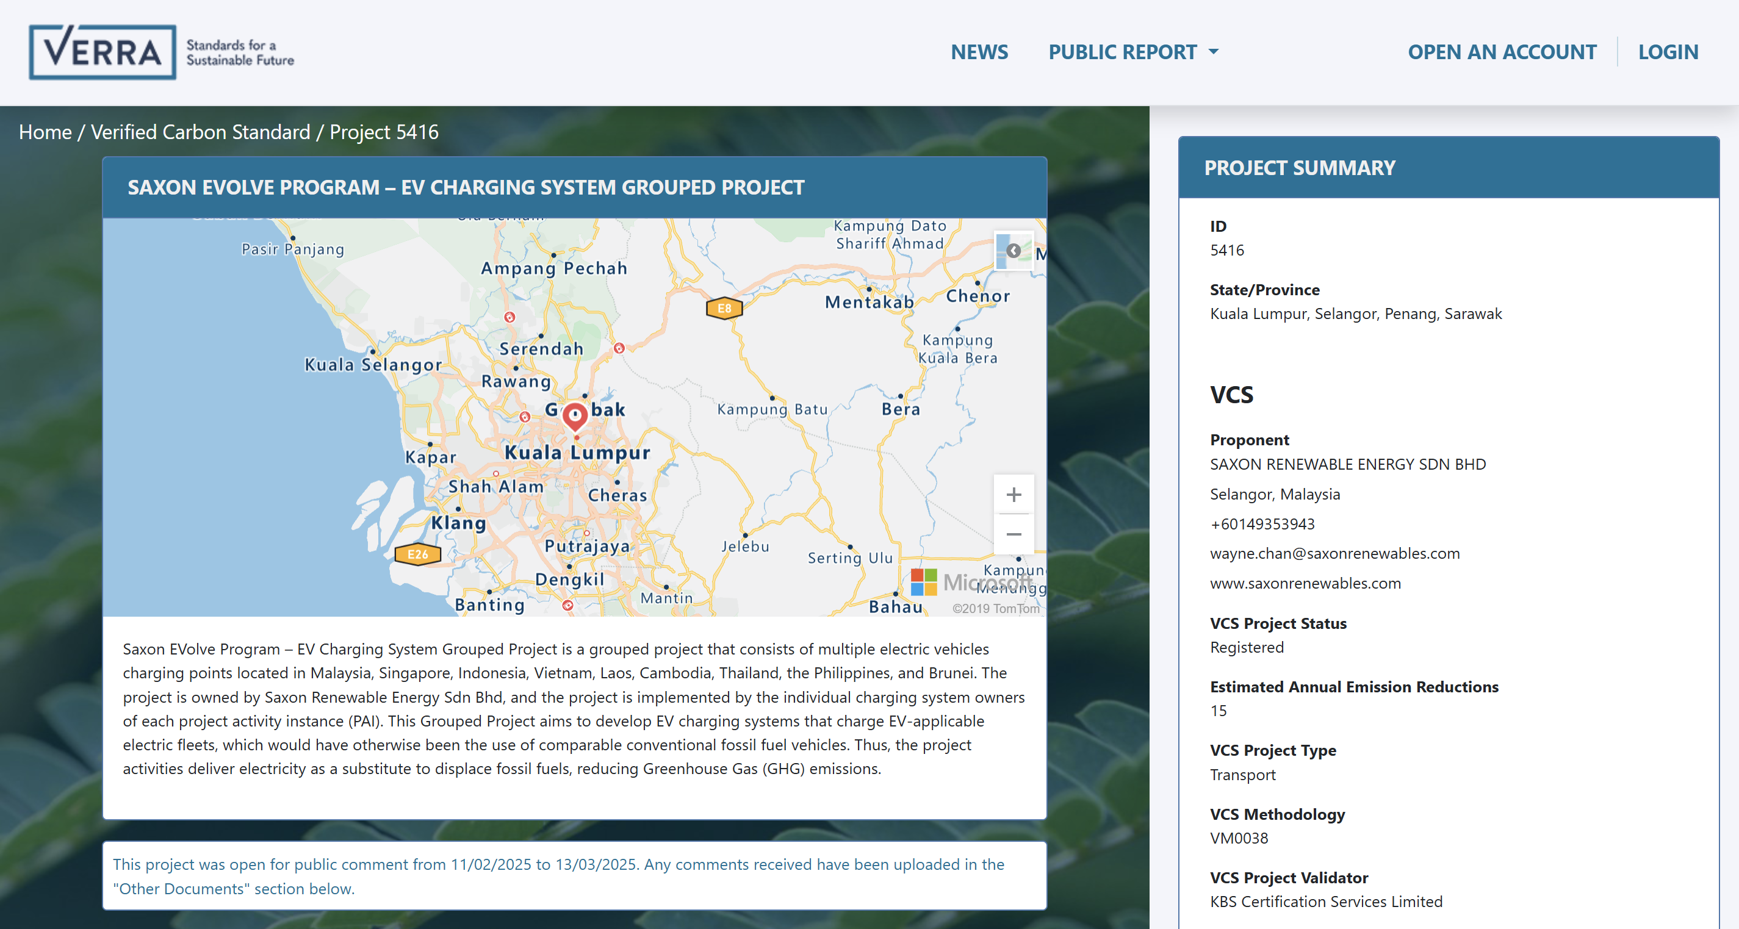Select project ID value 5416
Screen dimensions: 1739x929
(1226, 250)
